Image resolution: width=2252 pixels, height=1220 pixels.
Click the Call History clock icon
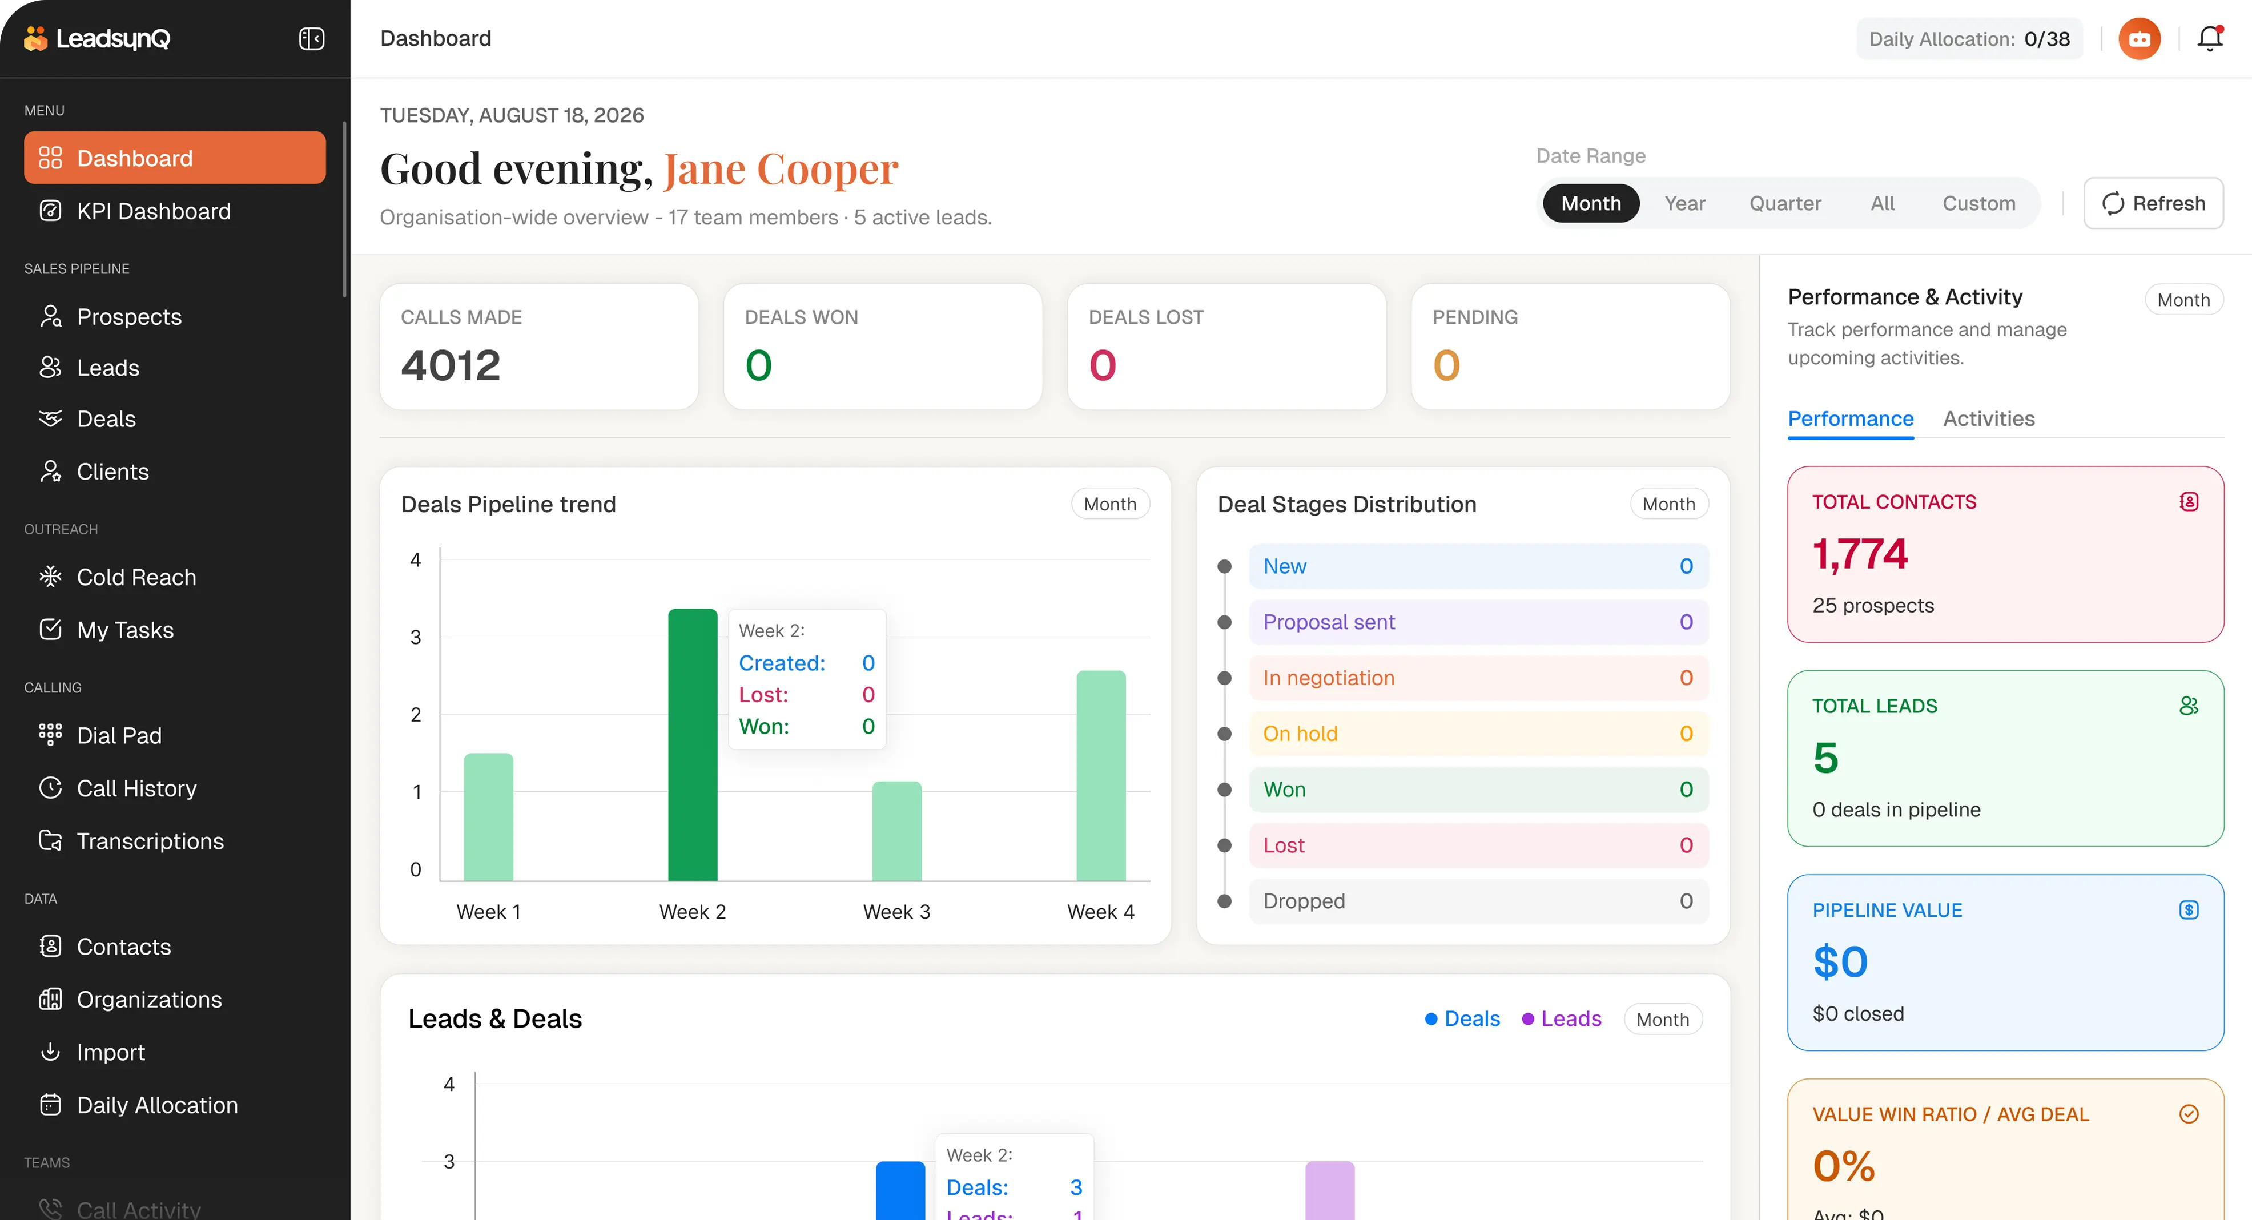(51, 788)
